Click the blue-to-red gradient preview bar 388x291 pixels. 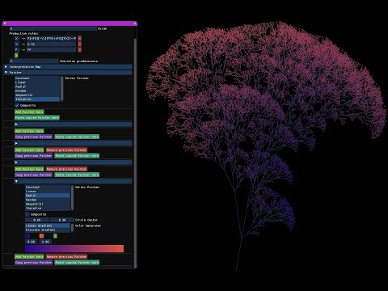click(74, 249)
